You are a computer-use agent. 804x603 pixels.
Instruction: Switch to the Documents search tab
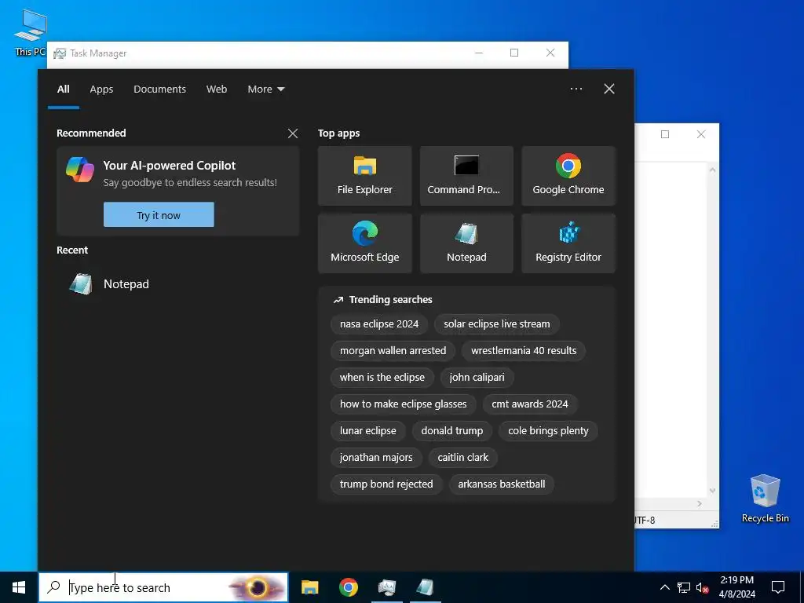159,90
